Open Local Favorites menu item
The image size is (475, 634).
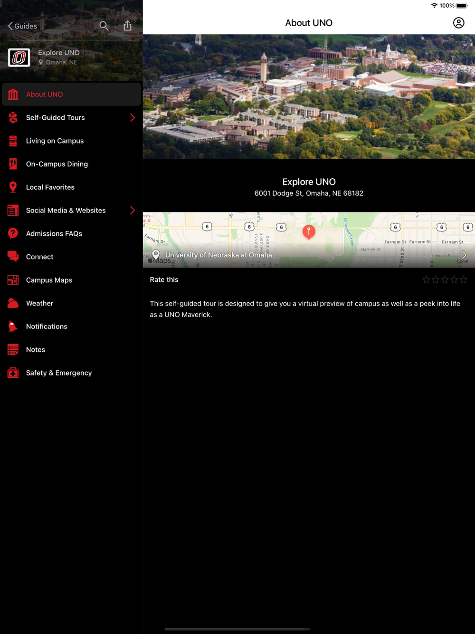tap(71, 187)
